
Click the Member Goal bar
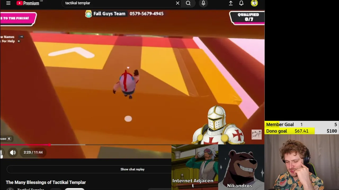point(302,125)
